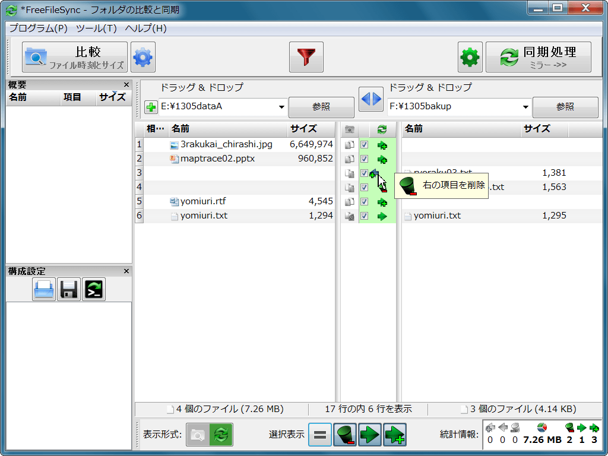Swap sides with blue arrows button
The height and width of the screenshot is (456, 608).
[x=371, y=99]
